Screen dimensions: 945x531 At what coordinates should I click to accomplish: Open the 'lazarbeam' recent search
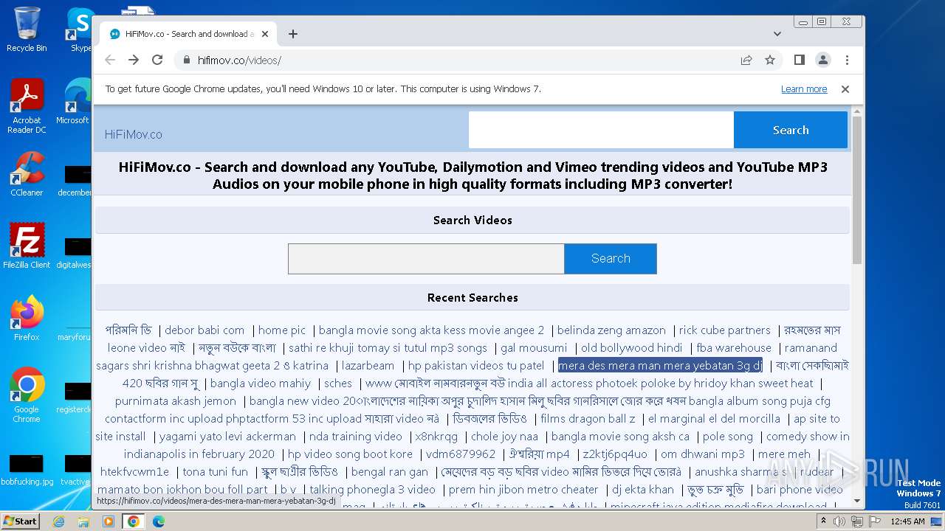coord(368,366)
